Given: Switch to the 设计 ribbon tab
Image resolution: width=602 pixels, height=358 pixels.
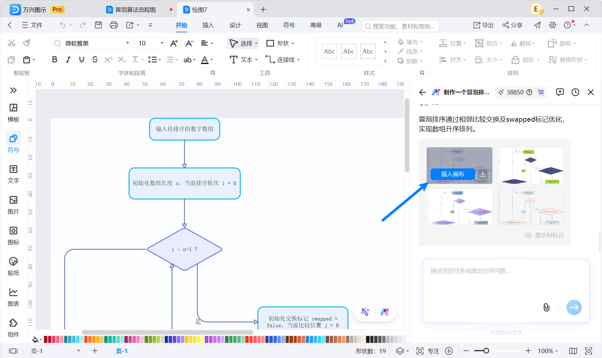Looking at the screenshot, I should pos(235,25).
